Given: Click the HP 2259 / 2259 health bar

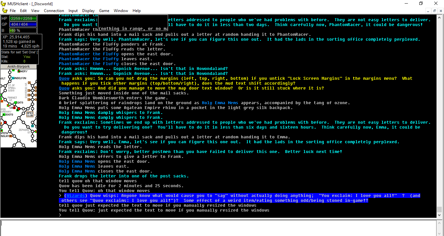Looking at the screenshot, I should point(23,19).
